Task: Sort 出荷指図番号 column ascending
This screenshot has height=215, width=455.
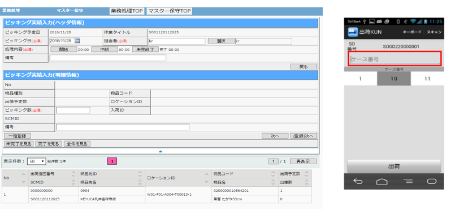Action: [x=73, y=172]
